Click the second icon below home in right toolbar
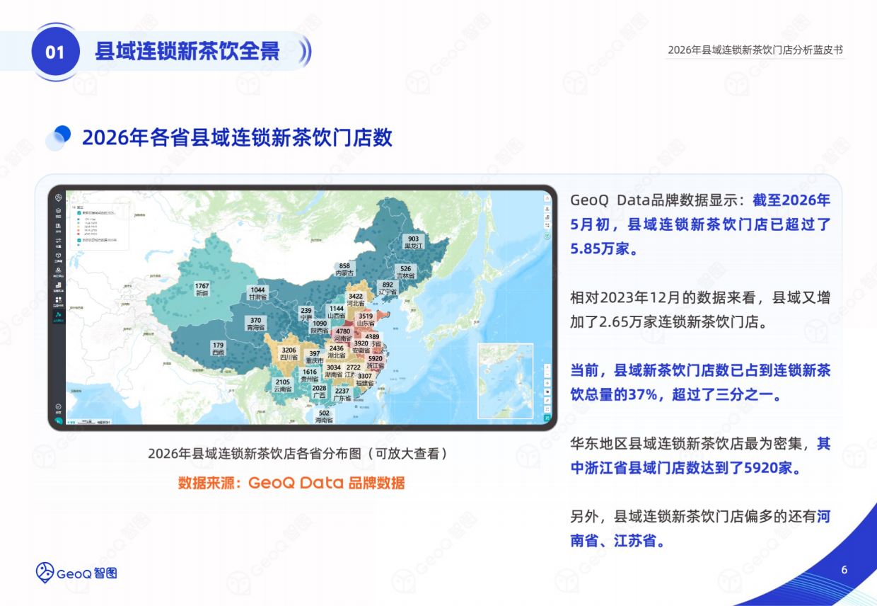The height and width of the screenshot is (606, 877). click(x=547, y=209)
